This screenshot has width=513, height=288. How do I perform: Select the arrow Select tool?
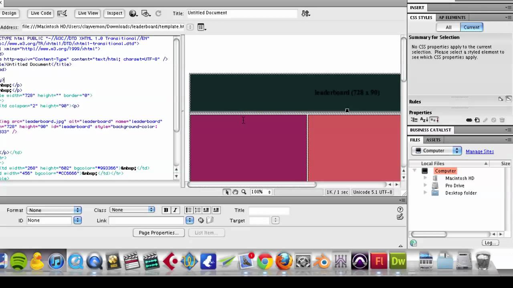227,192
